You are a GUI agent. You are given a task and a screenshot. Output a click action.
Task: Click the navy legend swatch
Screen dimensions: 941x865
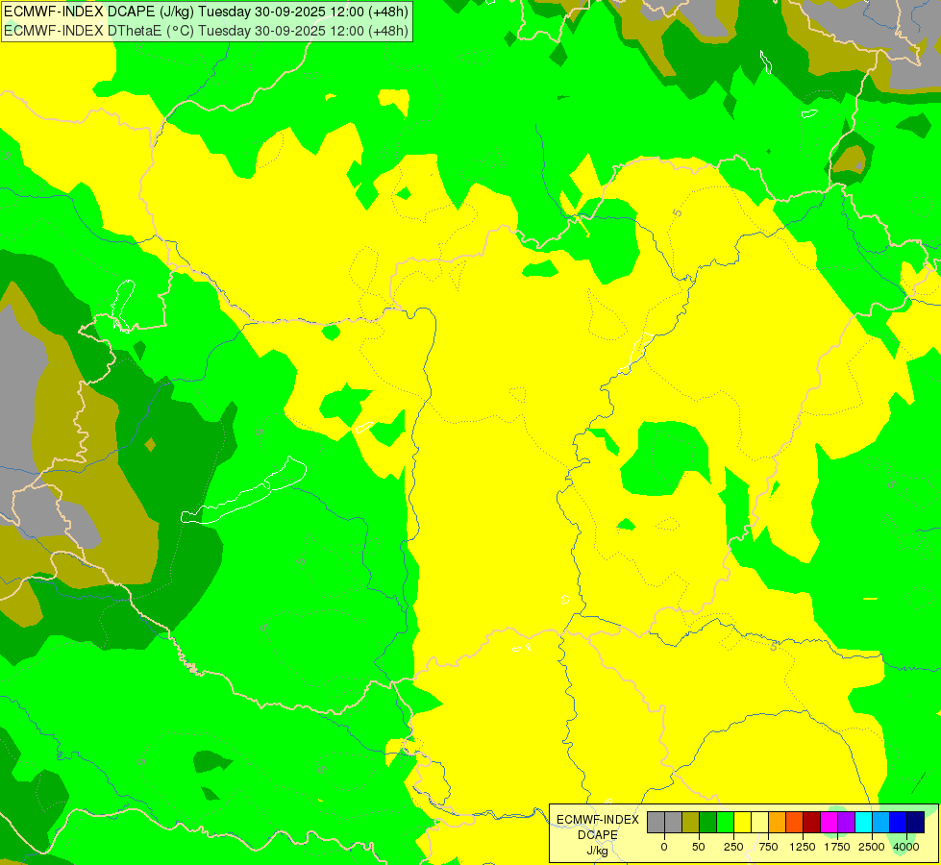916,822
